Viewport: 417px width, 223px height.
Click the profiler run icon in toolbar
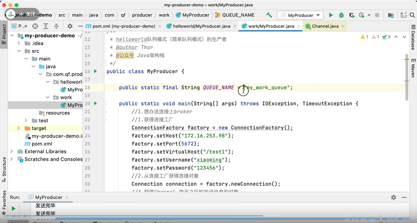(362, 15)
